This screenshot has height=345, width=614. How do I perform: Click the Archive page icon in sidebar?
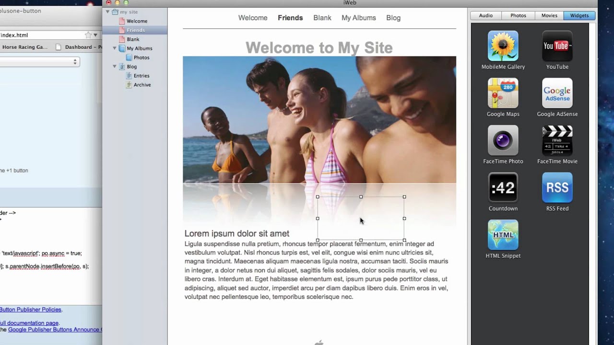[x=129, y=85]
